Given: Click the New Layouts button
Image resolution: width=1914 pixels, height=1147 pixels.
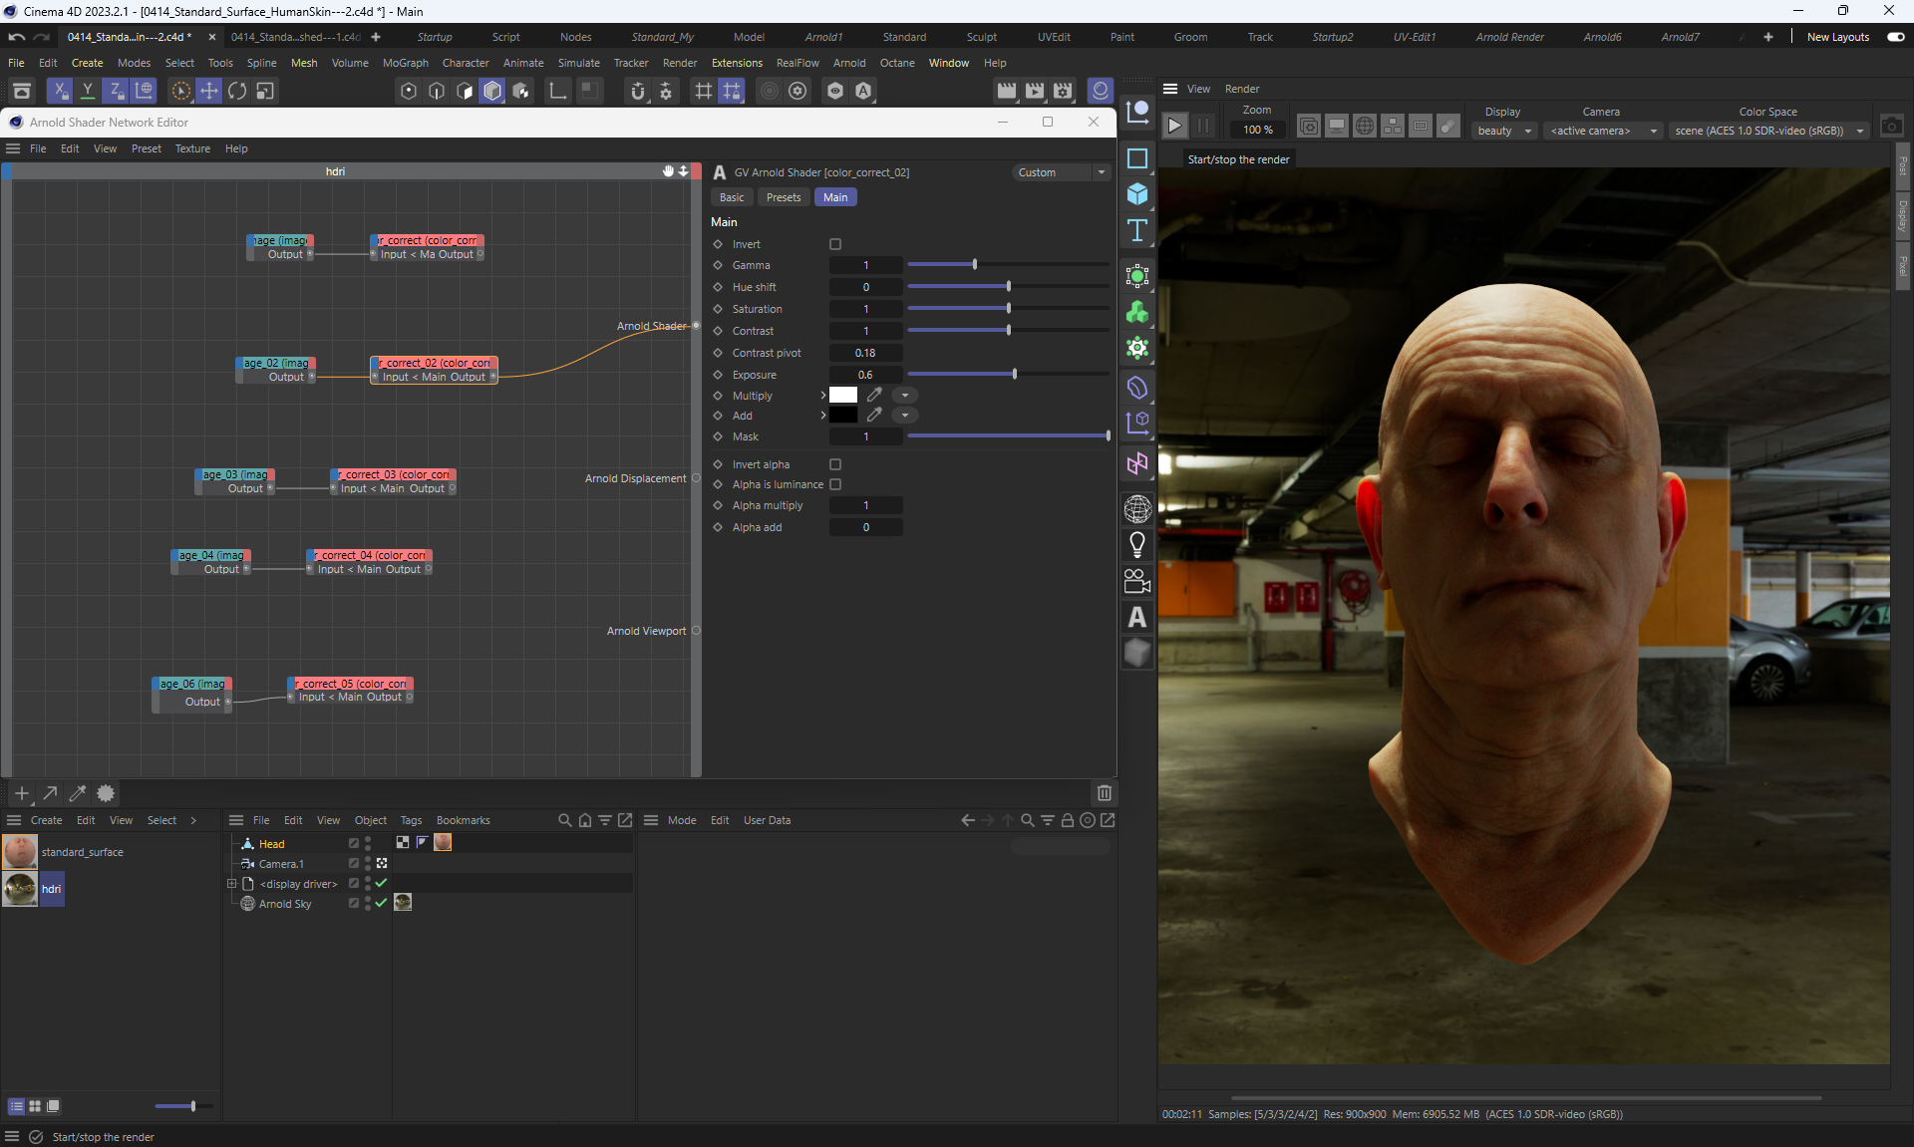Looking at the screenshot, I should [x=1837, y=37].
